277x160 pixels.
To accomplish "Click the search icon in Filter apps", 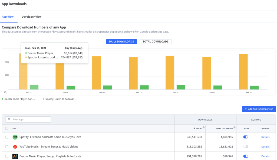I will point(9,119).
